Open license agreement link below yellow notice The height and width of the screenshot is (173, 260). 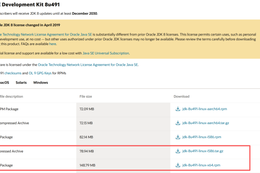point(88,65)
